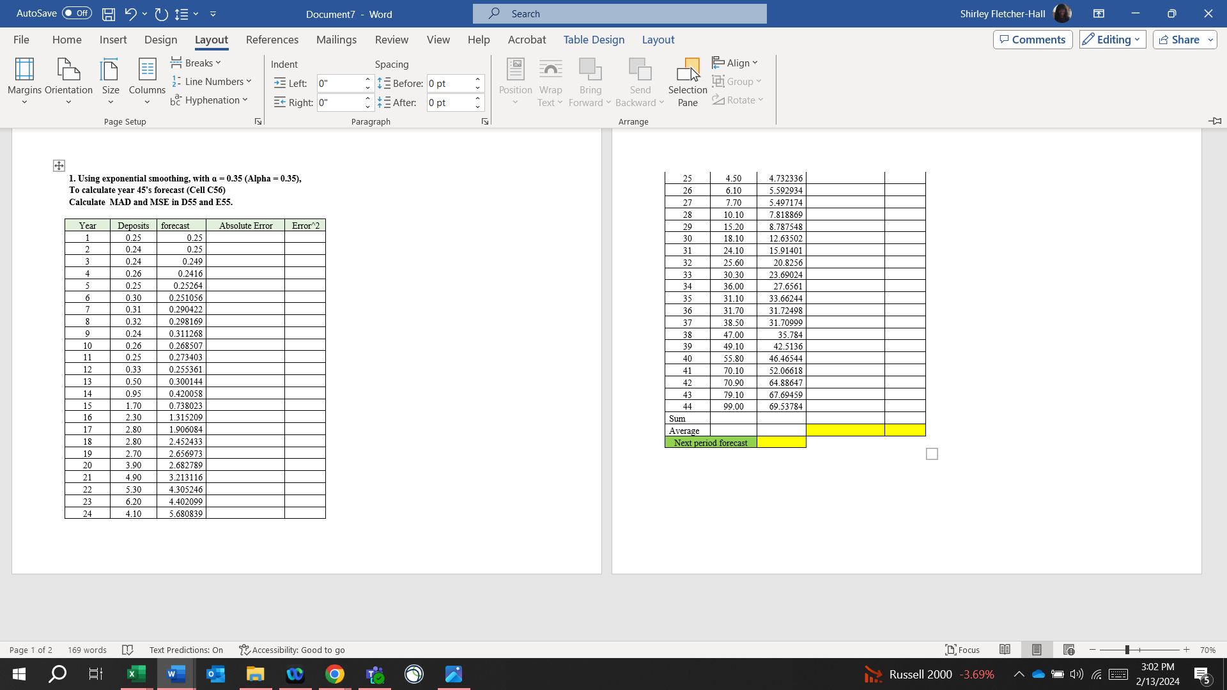1227x690 pixels.
Task: Click the table move handle
Action: coord(59,165)
